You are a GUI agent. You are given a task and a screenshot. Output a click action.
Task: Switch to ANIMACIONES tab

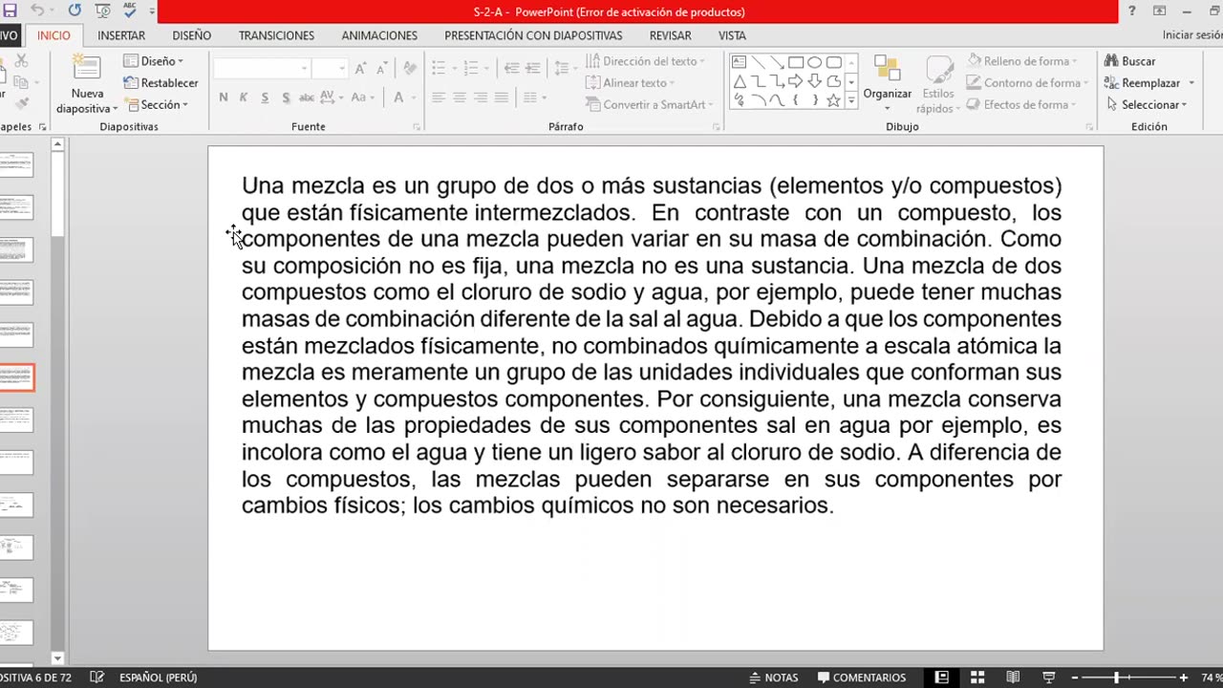click(x=379, y=35)
